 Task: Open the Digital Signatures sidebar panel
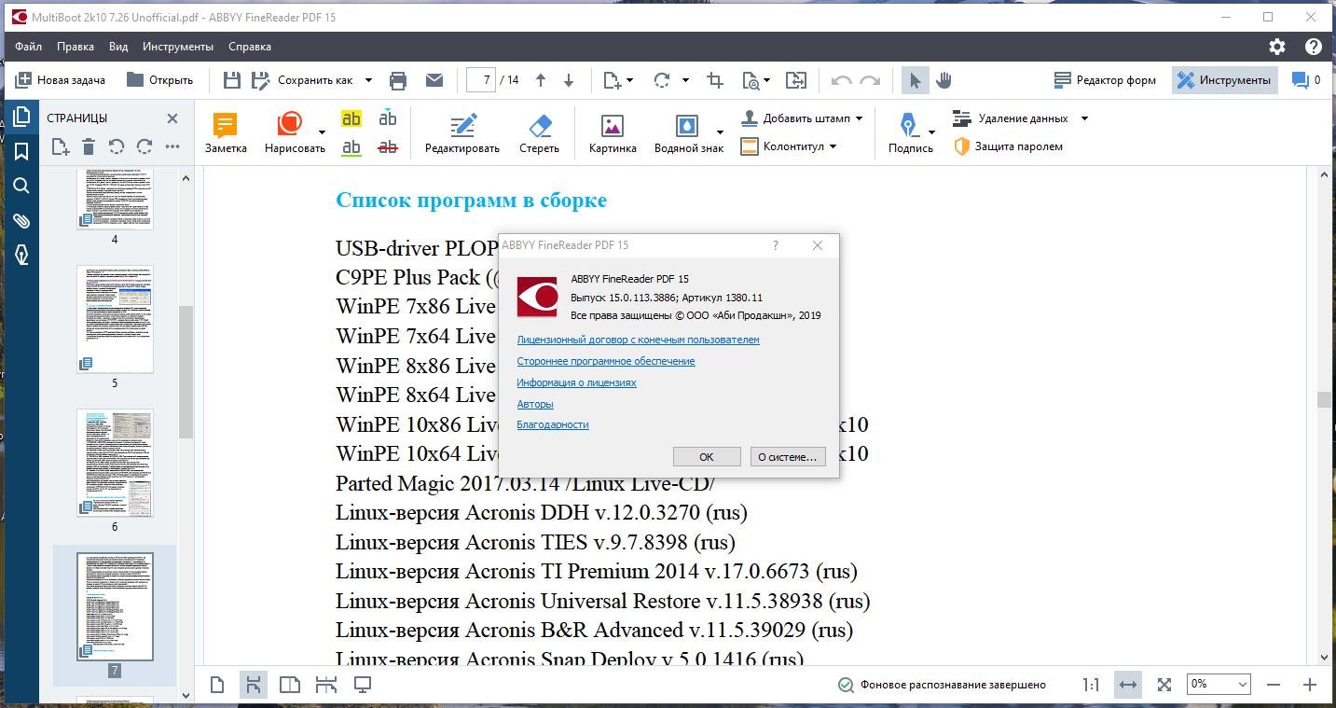pyautogui.click(x=21, y=255)
